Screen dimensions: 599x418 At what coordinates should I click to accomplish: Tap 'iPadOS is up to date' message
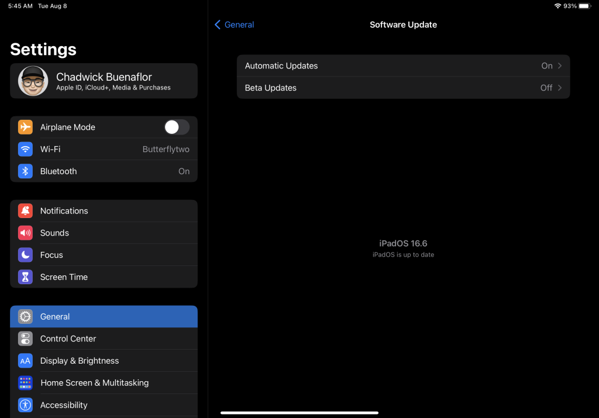pyautogui.click(x=403, y=255)
